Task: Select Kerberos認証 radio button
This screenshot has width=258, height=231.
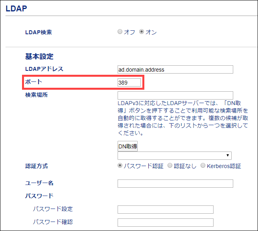Action: [x=203, y=166]
